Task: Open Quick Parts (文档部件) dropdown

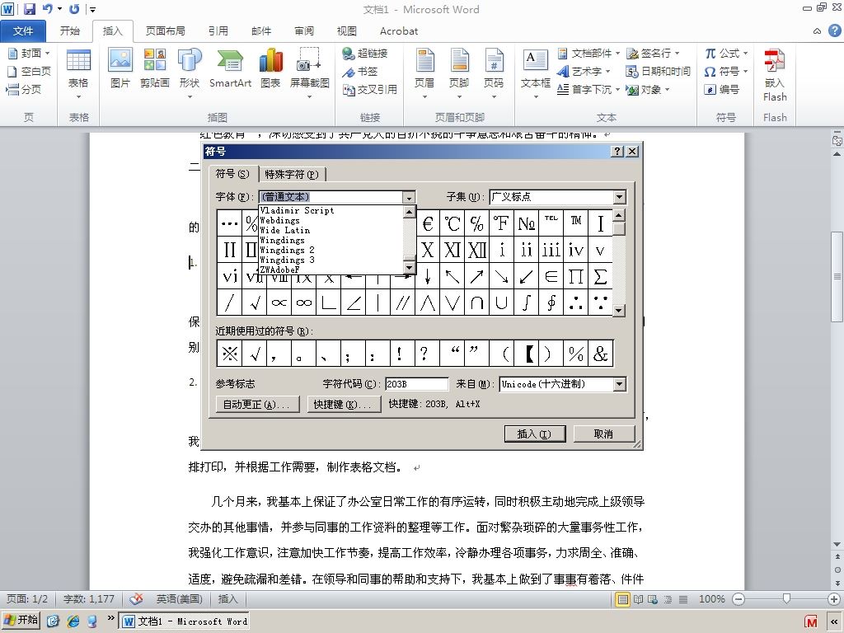Action: [x=588, y=53]
